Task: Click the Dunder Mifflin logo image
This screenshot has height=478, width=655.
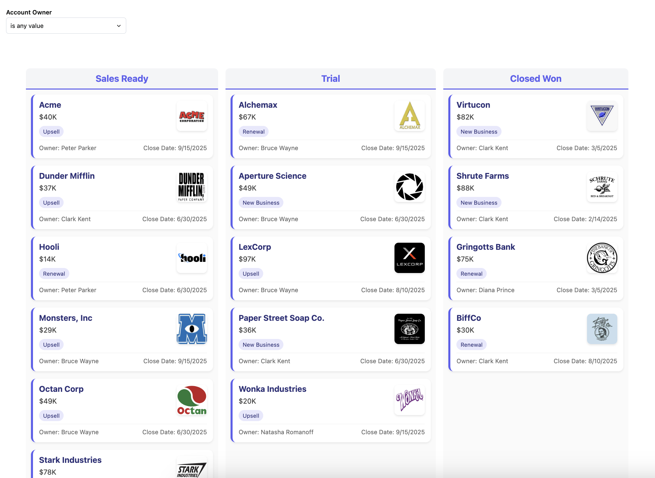Action: point(192,187)
